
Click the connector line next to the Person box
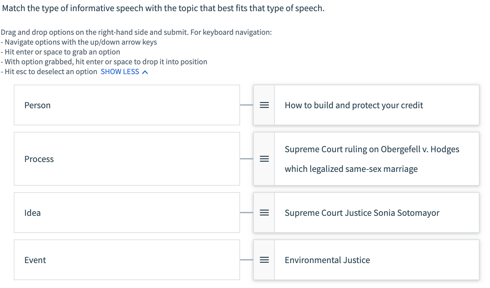tap(247, 105)
